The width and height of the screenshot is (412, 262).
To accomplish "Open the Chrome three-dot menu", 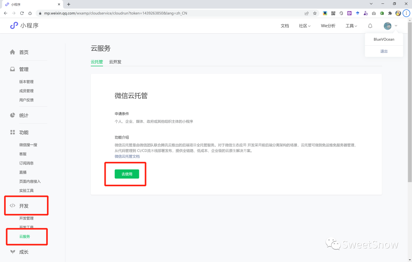I will [406, 13].
